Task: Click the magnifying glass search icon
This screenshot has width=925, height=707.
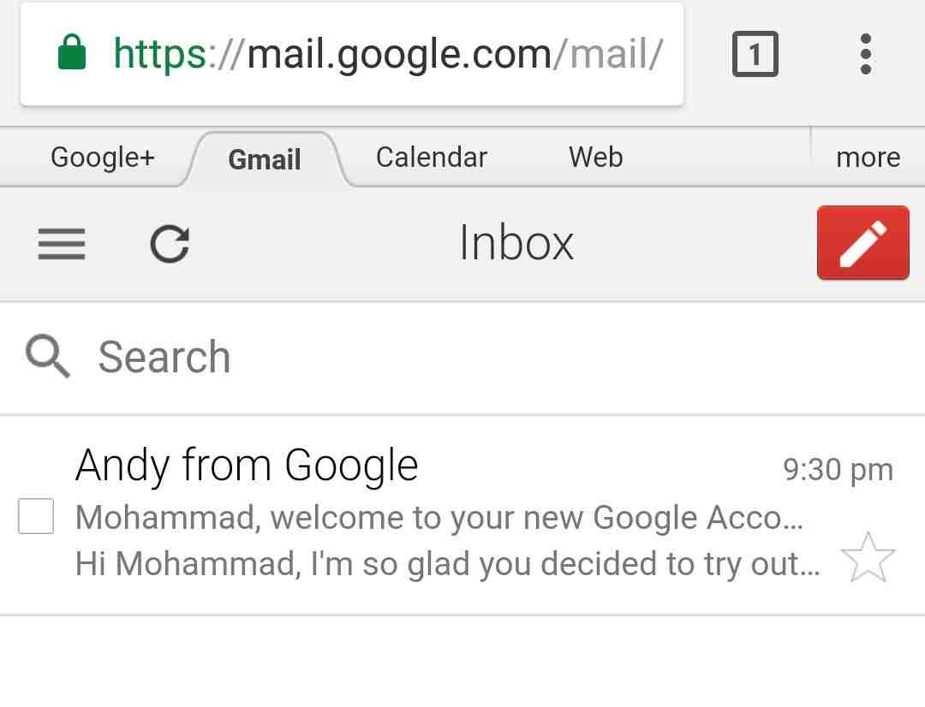Action: click(x=48, y=356)
